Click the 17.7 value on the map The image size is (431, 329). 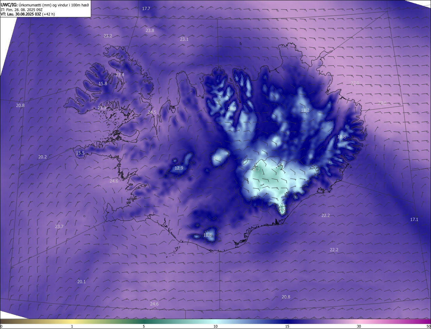(146, 9)
